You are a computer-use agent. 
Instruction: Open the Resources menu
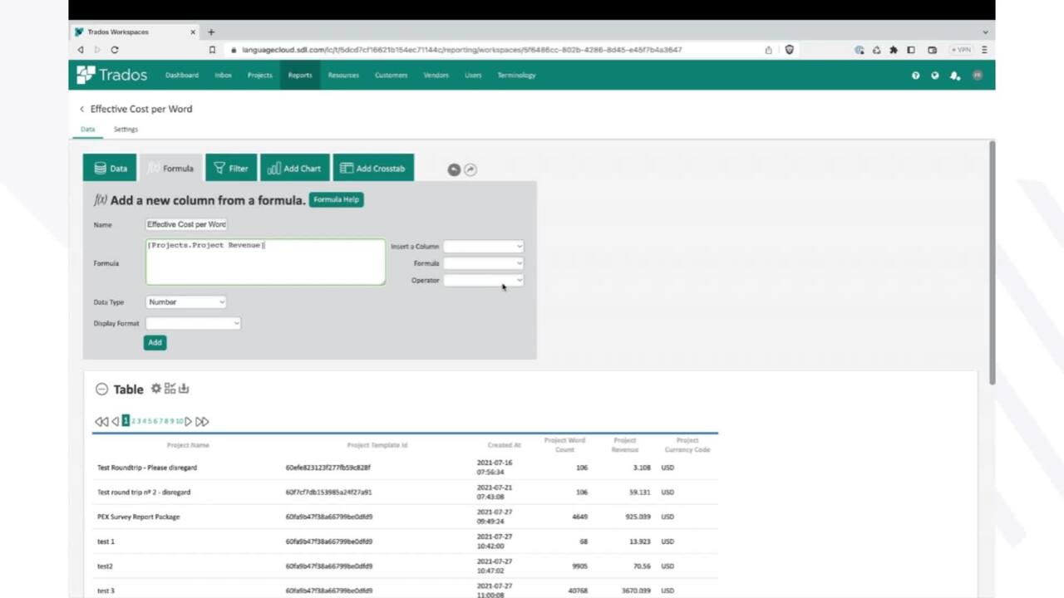pyautogui.click(x=343, y=75)
